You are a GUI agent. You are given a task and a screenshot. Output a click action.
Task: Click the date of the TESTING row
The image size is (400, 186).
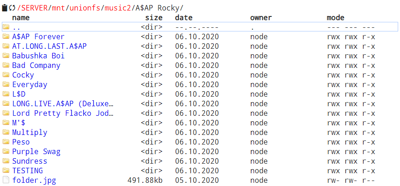point(197,170)
